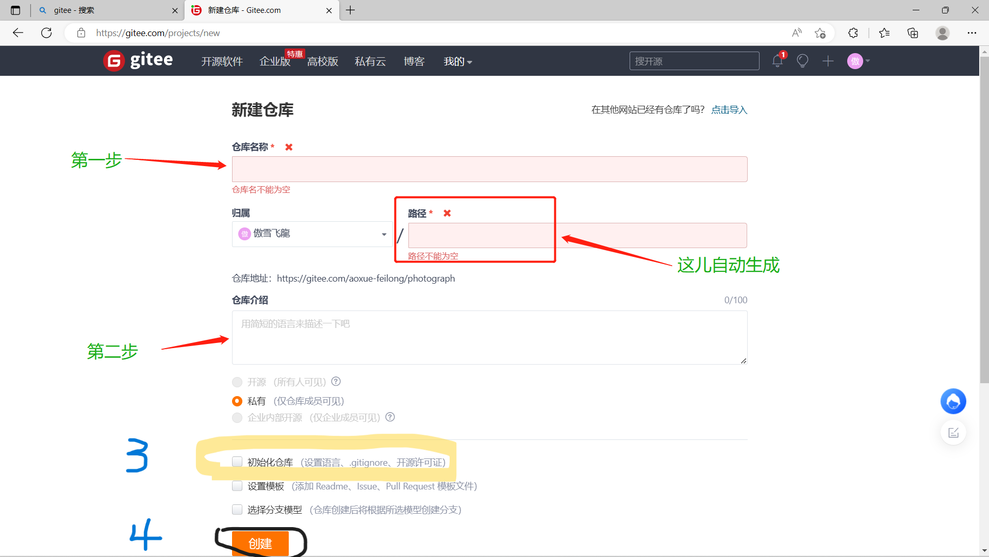Check the 初始化仓库 checkbox
989x557 pixels.
[237, 462]
